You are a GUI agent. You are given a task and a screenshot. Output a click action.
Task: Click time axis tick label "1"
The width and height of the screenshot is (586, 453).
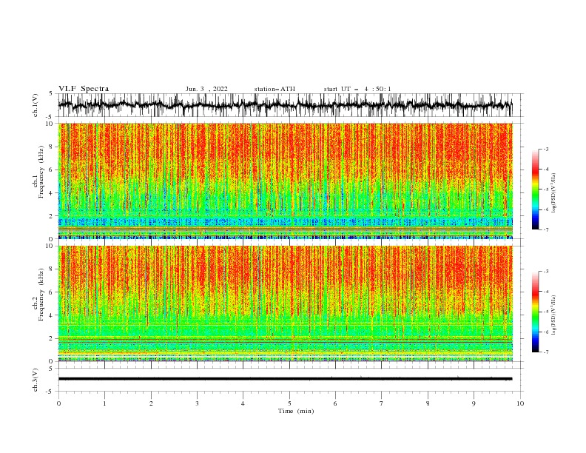tap(104, 403)
